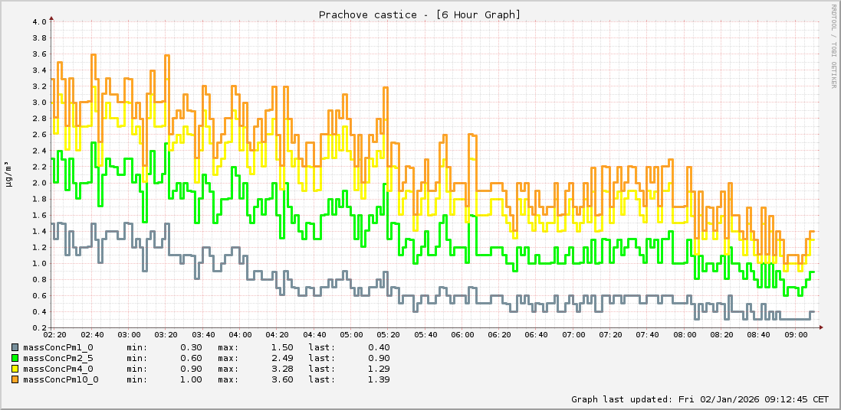Select the massConcPm2_5 legend label
Image resolution: width=841 pixels, height=410 pixels.
[x=58, y=358]
